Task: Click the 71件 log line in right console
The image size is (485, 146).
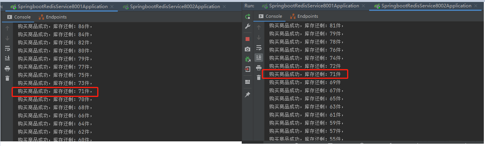Action: [305, 74]
